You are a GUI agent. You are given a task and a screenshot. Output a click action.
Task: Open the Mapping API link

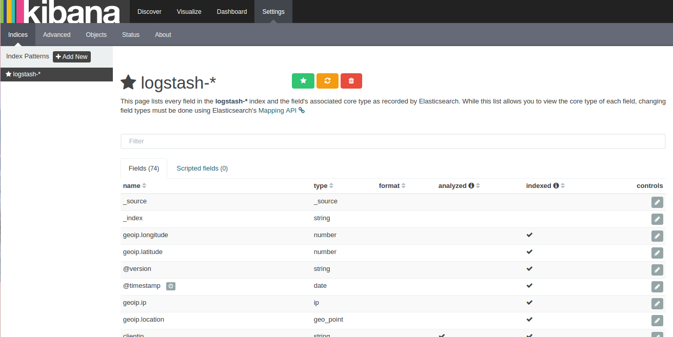click(x=278, y=110)
